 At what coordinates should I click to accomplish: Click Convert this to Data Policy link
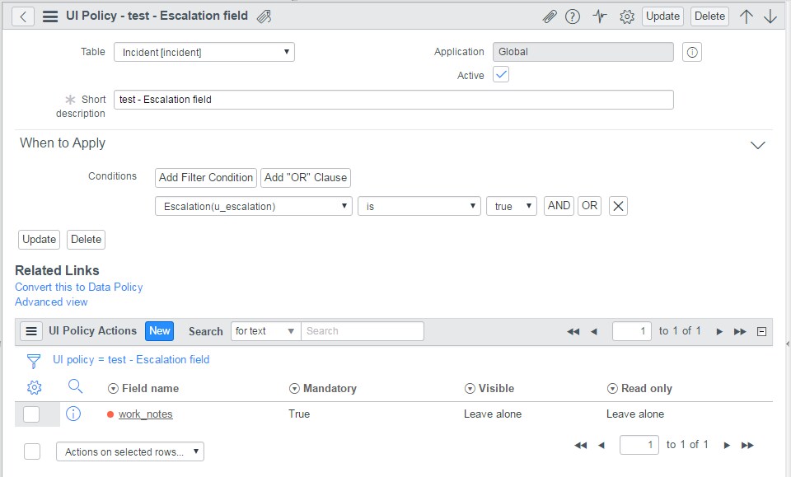tap(79, 287)
